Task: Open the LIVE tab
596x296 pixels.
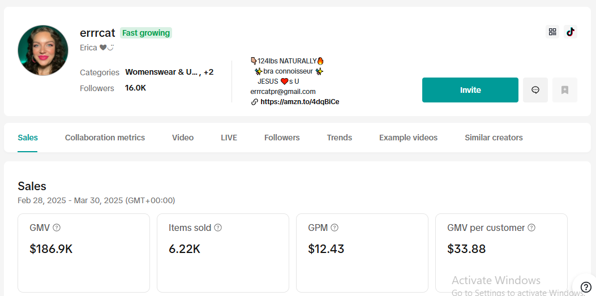Action: (229, 138)
